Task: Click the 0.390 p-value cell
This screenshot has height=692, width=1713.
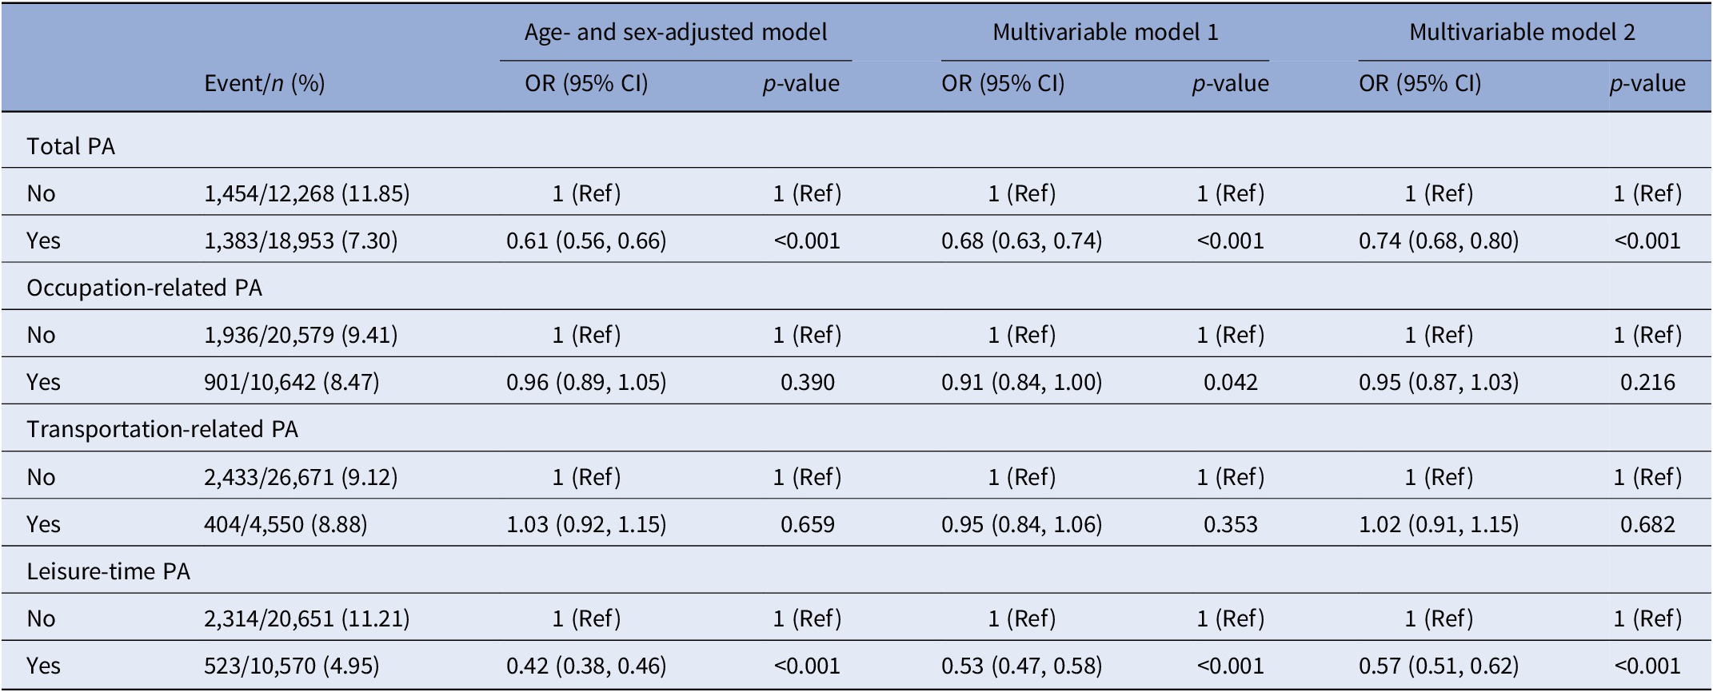Action: [x=808, y=382]
